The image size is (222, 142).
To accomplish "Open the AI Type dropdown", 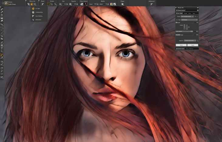I will click(x=189, y=19).
